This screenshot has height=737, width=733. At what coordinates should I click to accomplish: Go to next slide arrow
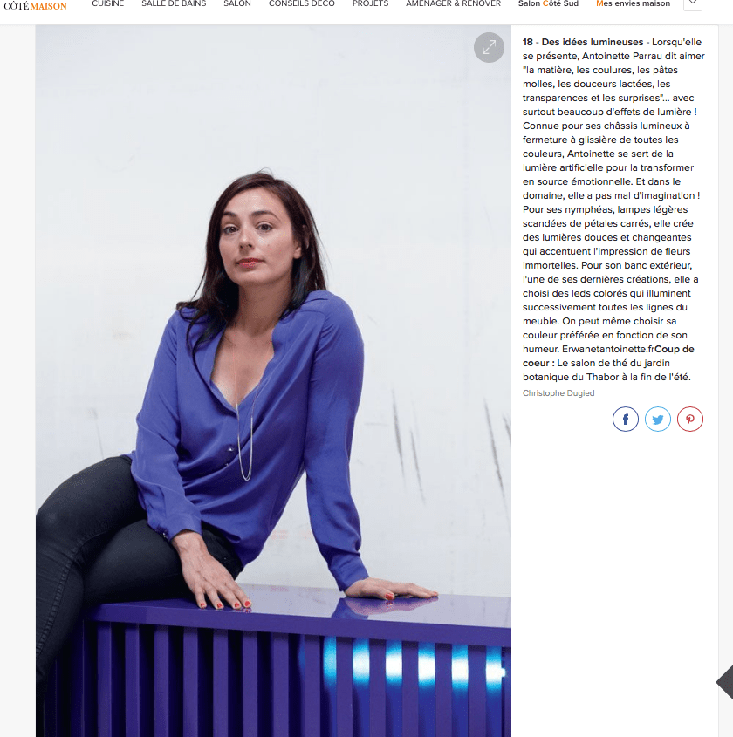pos(724,682)
